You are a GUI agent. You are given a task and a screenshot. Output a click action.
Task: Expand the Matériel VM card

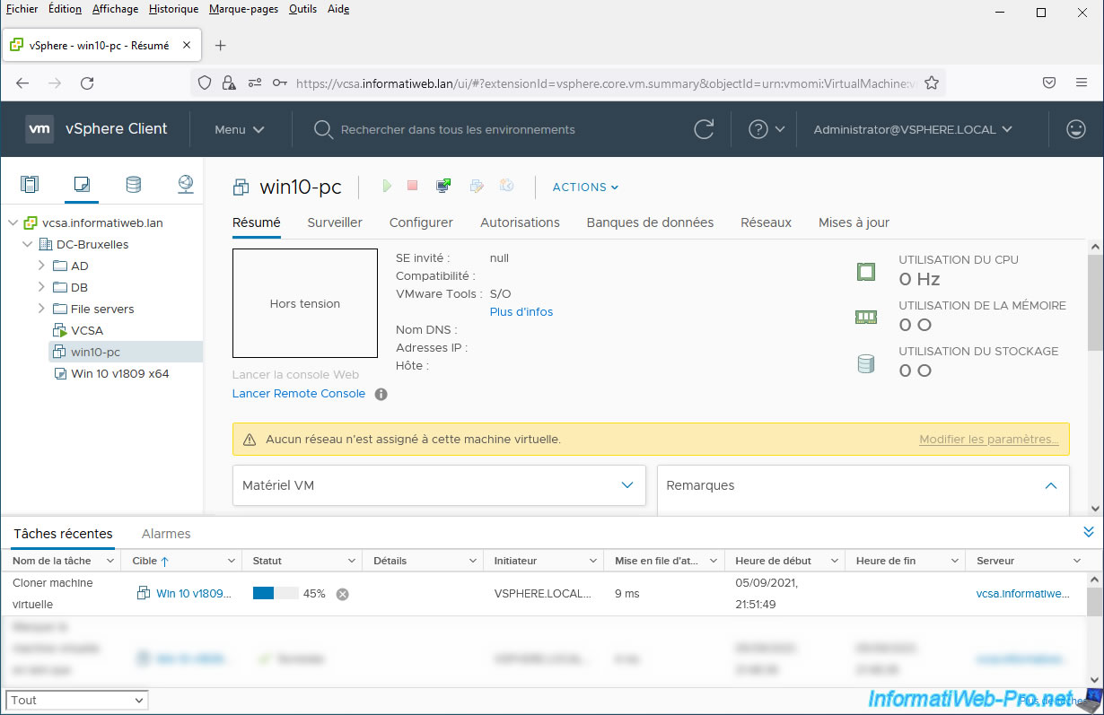coord(627,485)
